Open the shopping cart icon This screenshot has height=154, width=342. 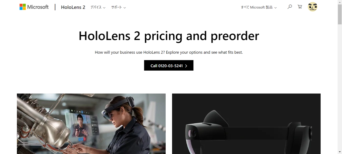click(300, 7)
